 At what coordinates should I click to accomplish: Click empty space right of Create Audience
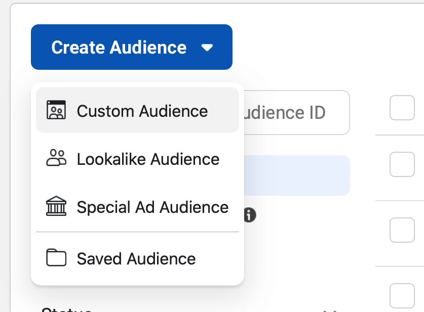[x=325, y=47]
